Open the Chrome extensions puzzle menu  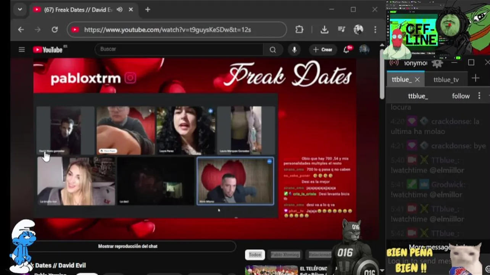tap(299, 29)
